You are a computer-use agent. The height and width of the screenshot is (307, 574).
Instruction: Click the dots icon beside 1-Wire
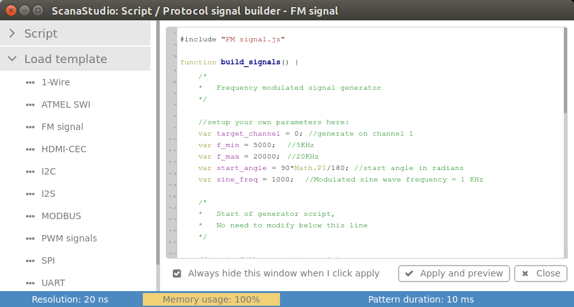point(30,83)
